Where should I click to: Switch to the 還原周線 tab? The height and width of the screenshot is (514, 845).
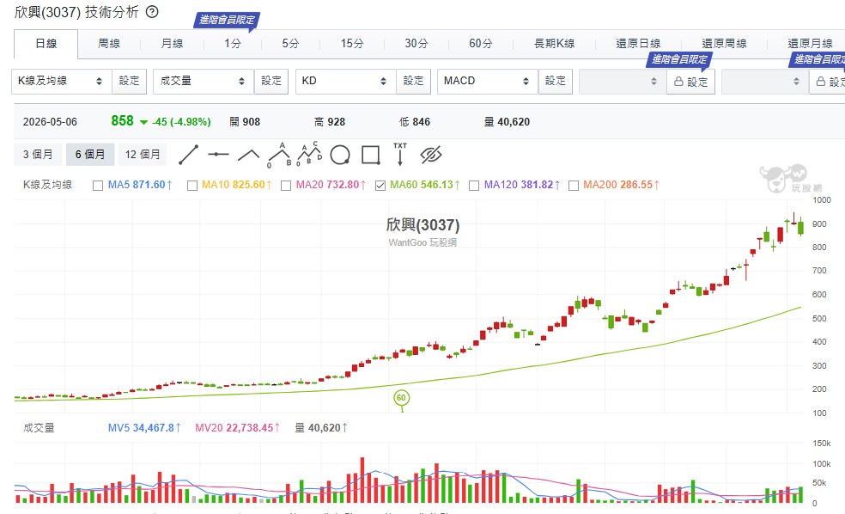pos(724,44)
